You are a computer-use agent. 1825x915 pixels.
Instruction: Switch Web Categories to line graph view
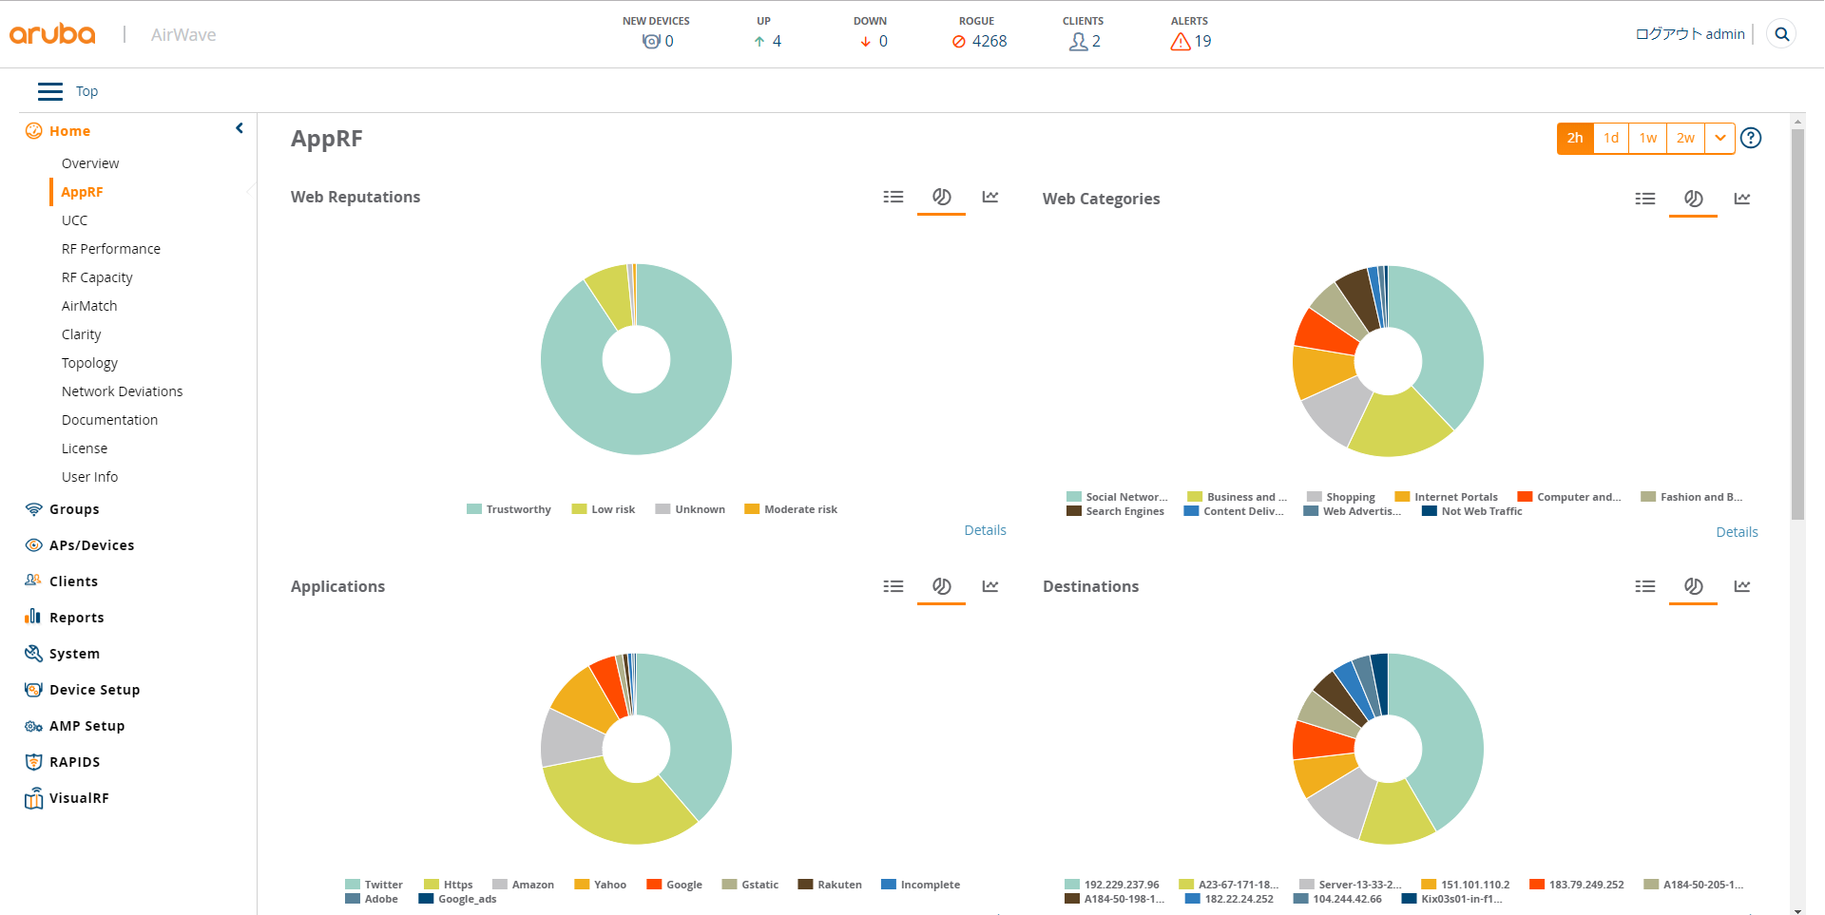[1742, 199]
